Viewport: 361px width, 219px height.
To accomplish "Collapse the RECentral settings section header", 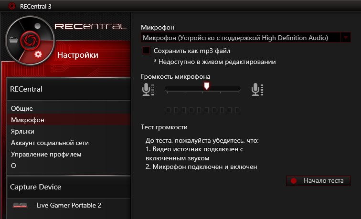I will [x=69, y=89].
